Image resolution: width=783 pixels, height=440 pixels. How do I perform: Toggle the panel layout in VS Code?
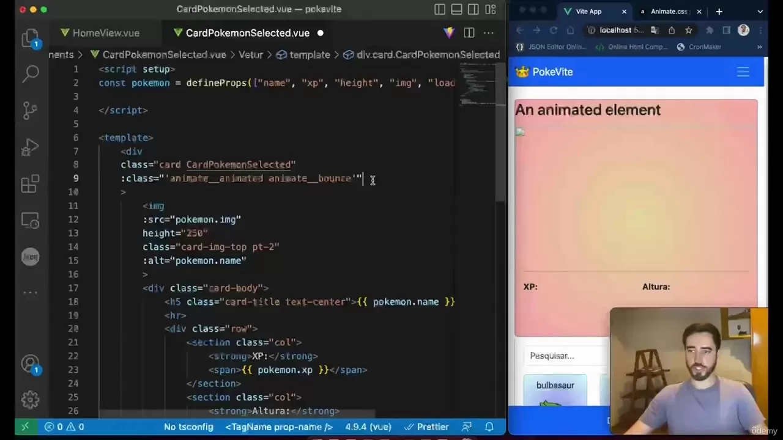(x=456, y=10)
